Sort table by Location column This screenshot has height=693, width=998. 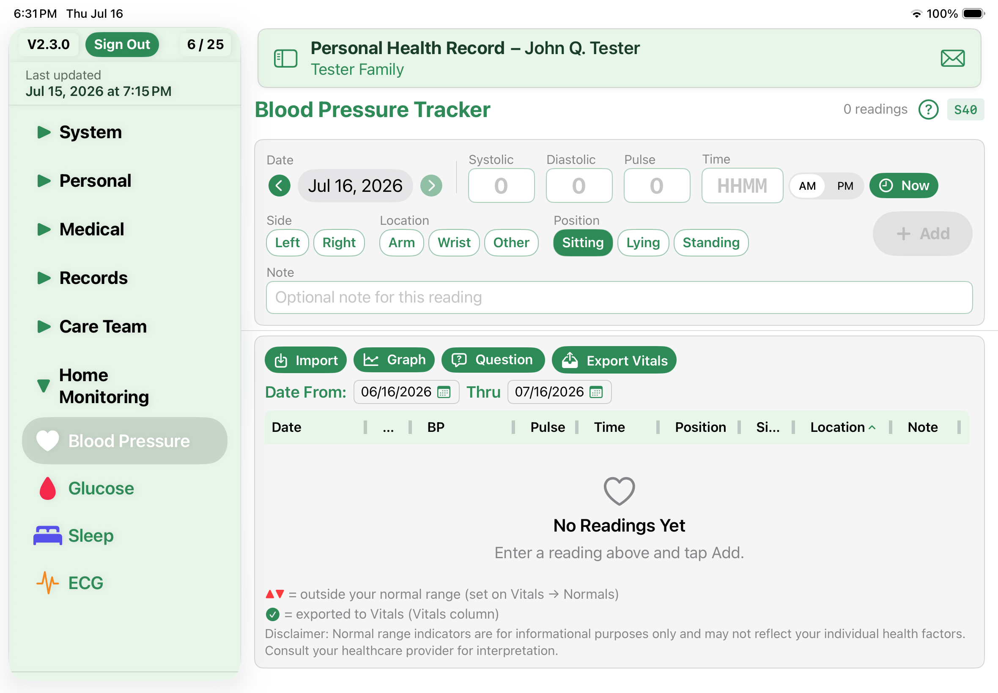[x=842, y=427]
